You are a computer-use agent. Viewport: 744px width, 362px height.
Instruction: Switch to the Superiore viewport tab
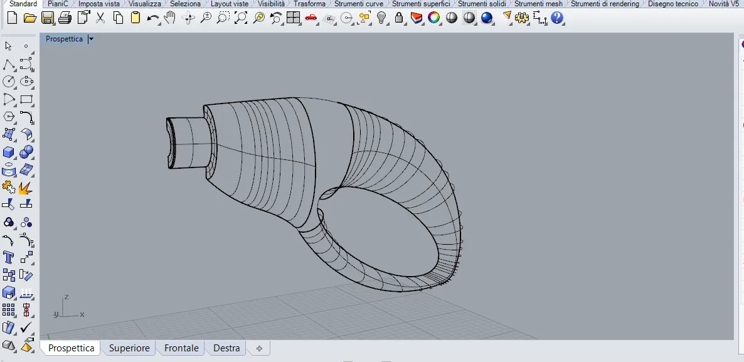(129, 348)
